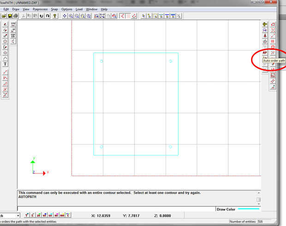This screenshot has width=286, height=226.
Task: Click the C quality icon in bottom bar
Action: [68, 215]
